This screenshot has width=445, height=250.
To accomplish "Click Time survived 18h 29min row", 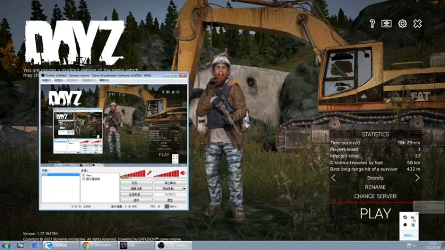I will (x=375, y=143).
